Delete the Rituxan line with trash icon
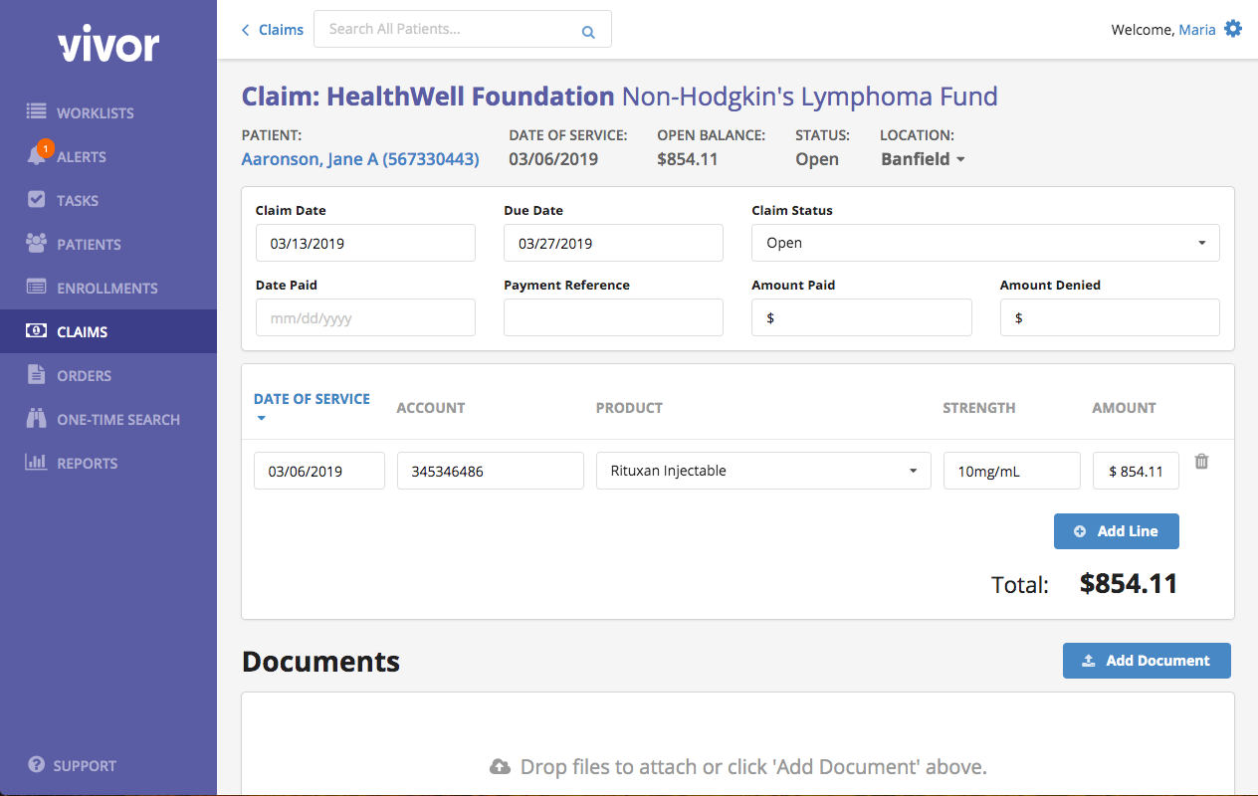This screenshot has height=796, width=1258. point(1202,462)
